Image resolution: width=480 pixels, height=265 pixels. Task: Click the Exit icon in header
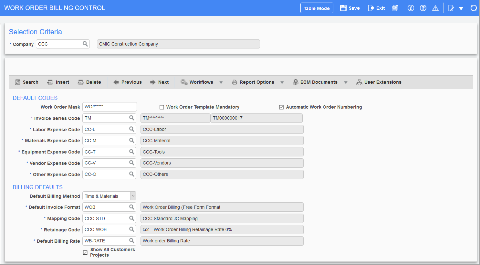[371, 8]
